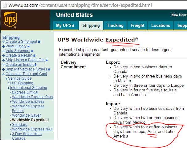Go to the Locations tab
This screenshot has height=148, width=187.
click(x=161, y=25)
